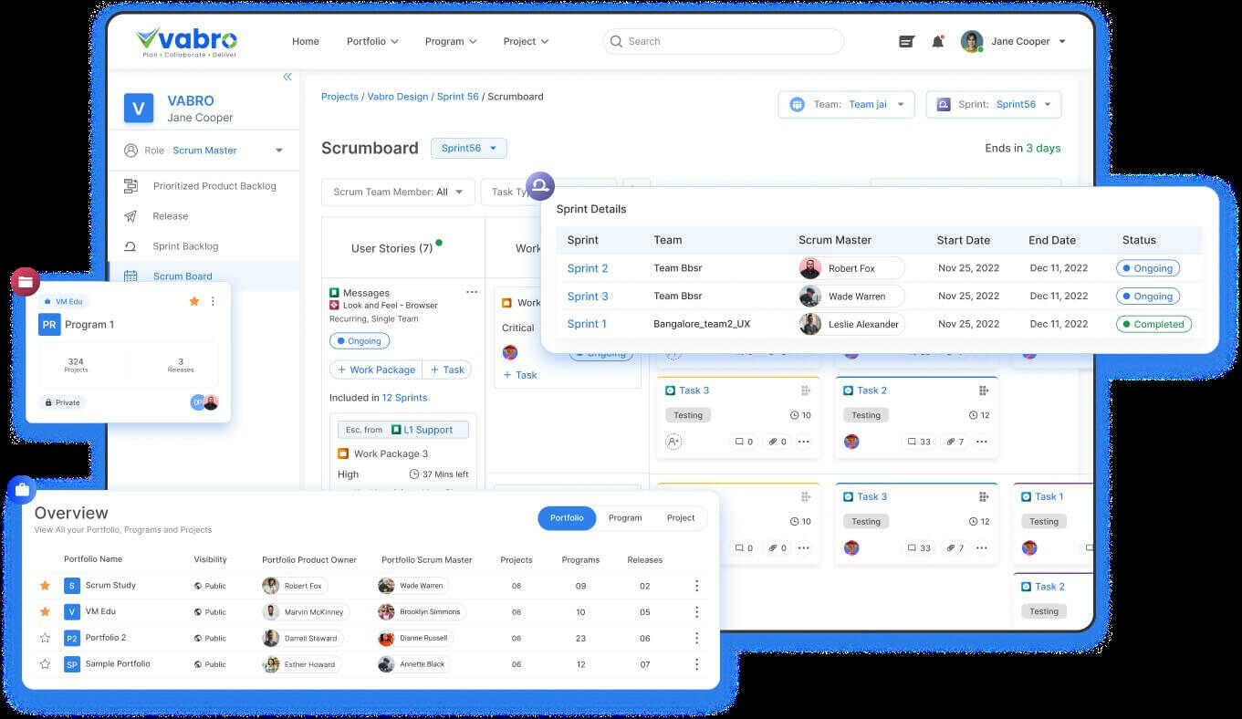Open the Scrum Team Member filter dropdown
The width and height of the screenshot is (1242, 719).
pyautogui.click(x=397, y=192)
